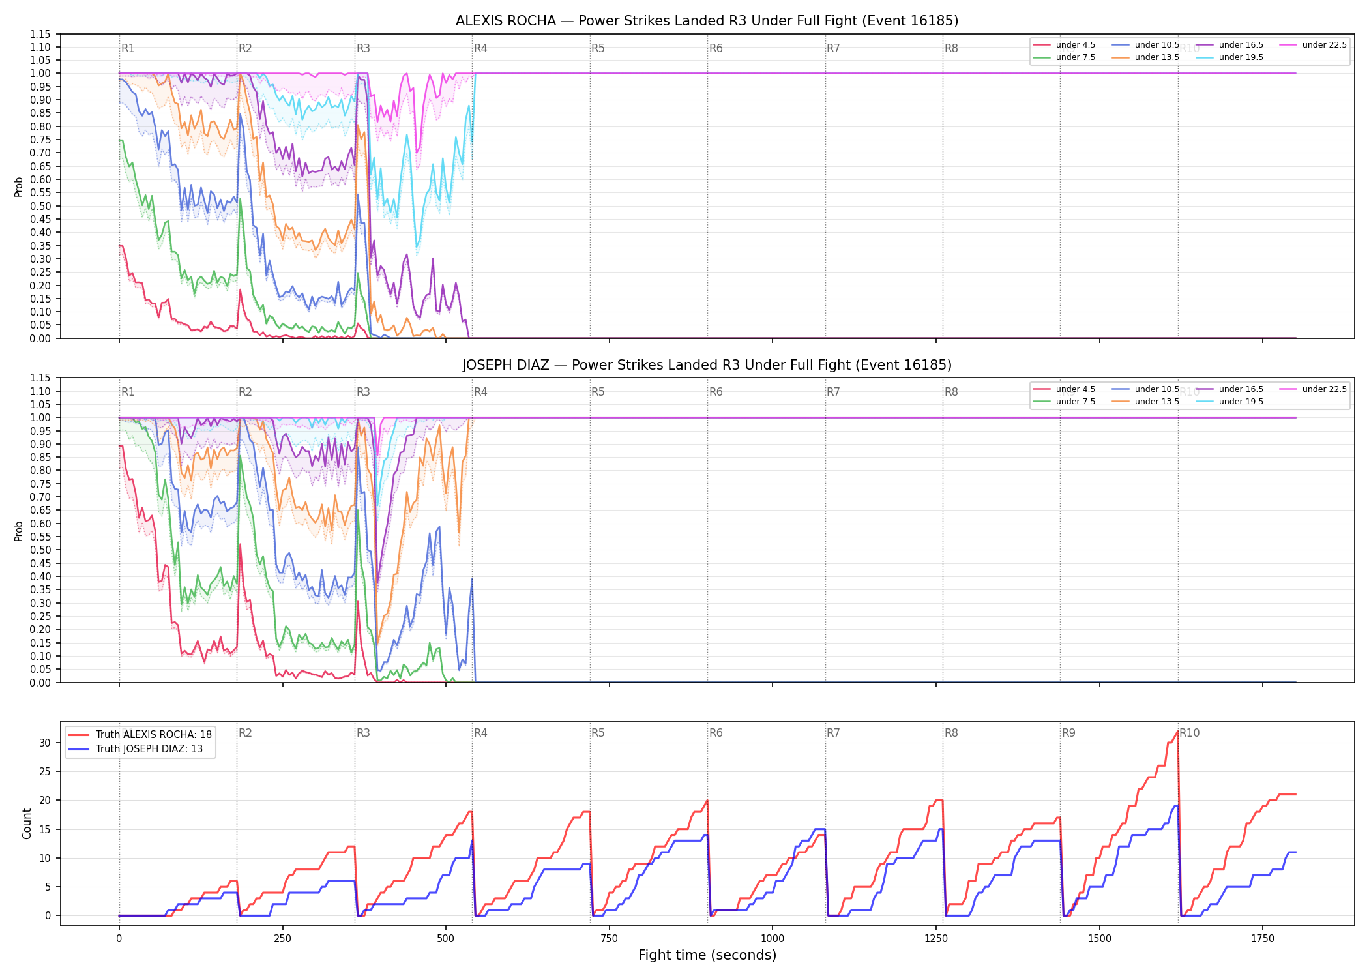Click the 1750 tick label on the time axis
The width and height of the screenshot is (1369, 978).
1263,938
